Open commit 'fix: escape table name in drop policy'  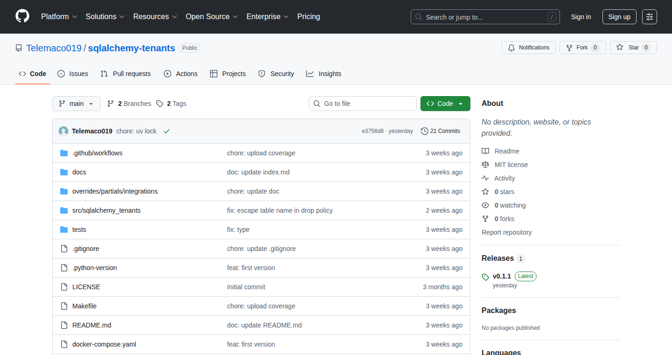coord(280,210)
